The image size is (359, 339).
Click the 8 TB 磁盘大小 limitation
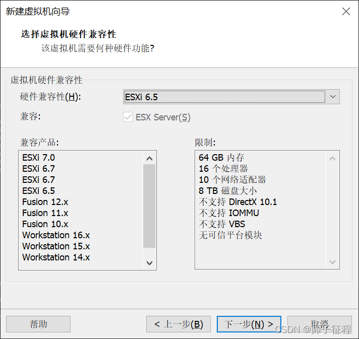[228, 191]
